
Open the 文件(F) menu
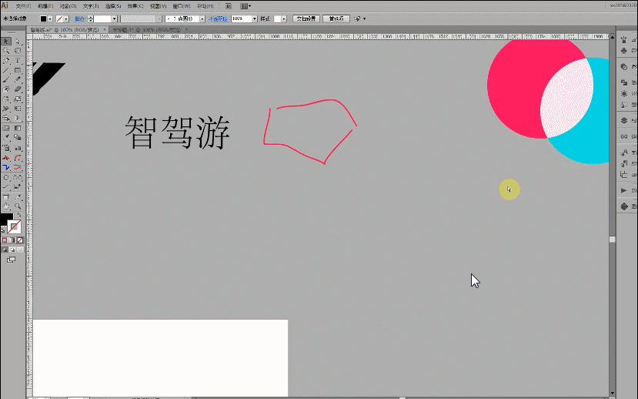pyautogui.click(x=23, y=6)
